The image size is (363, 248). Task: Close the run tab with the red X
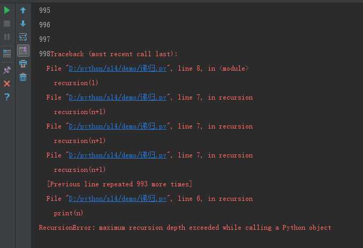[7, 84]
